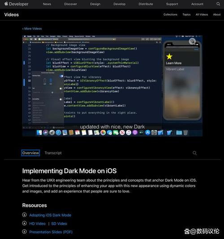Open the Topics link
Screen dimensions: 224x239
click(186, 14)
